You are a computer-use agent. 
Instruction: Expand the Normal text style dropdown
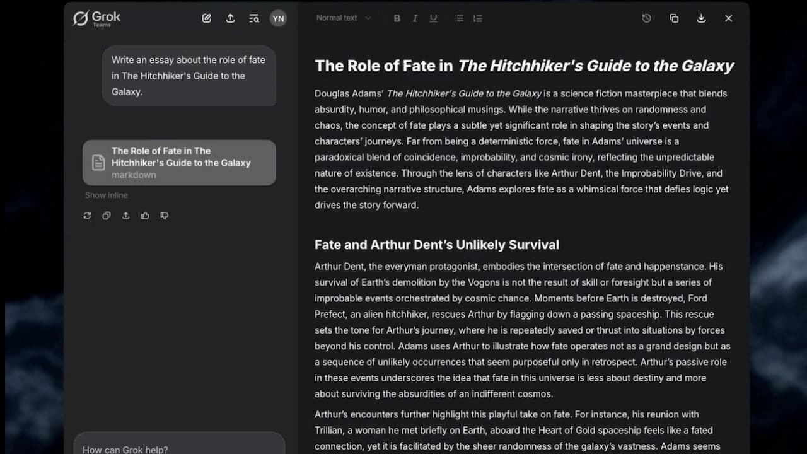tap(344, 18)
